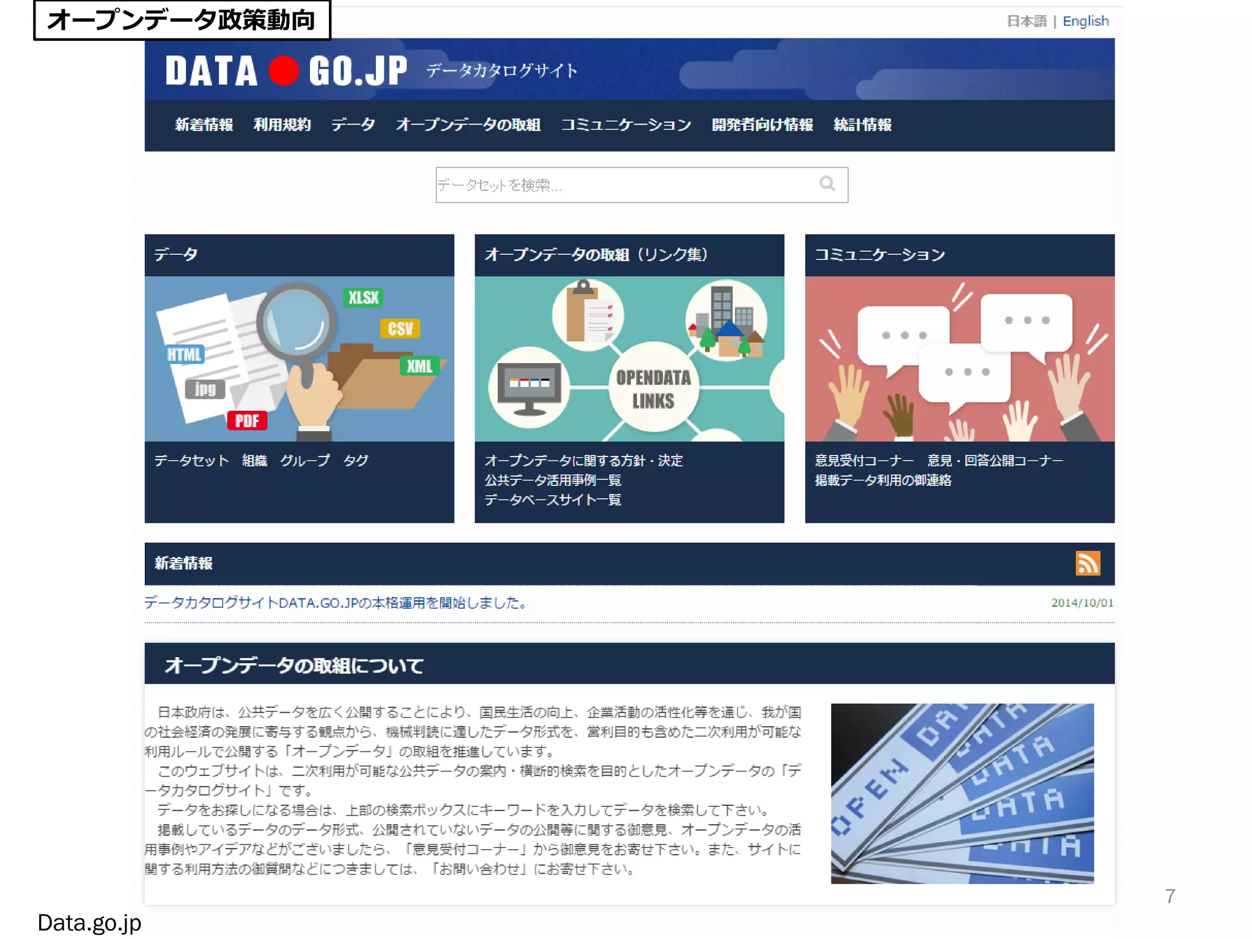Open the オープンデータの取組 menu item
The height and width of the screenshot is (939, 1252).
click(468, 125)
